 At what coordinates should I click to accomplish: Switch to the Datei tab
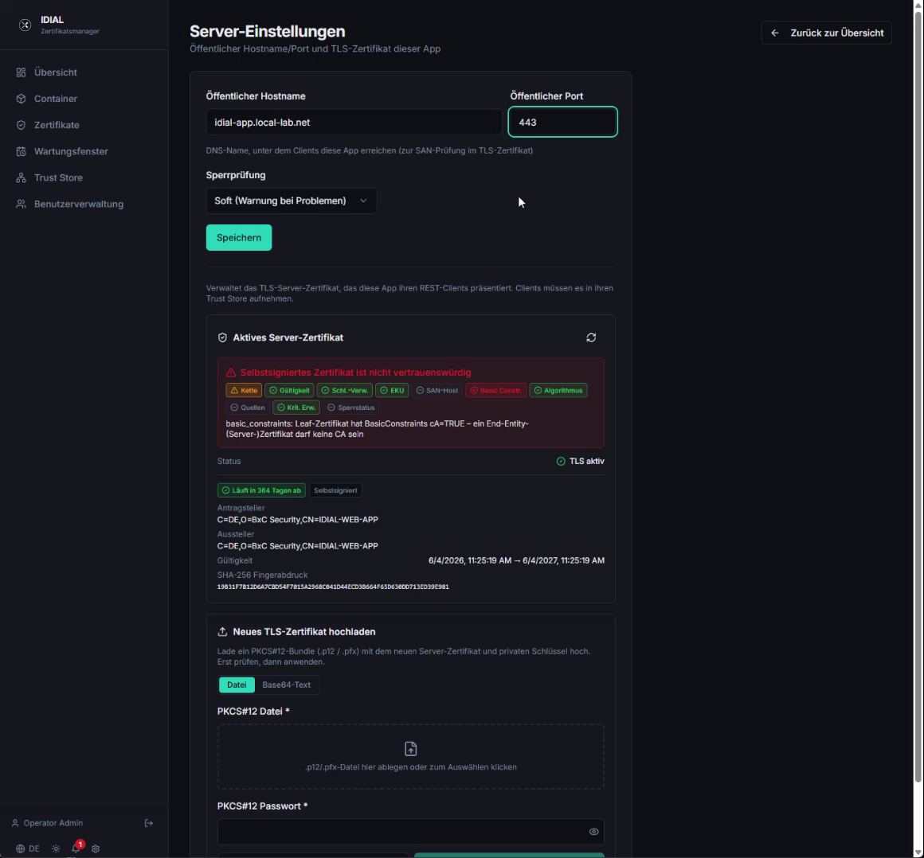tap(237, 684)
